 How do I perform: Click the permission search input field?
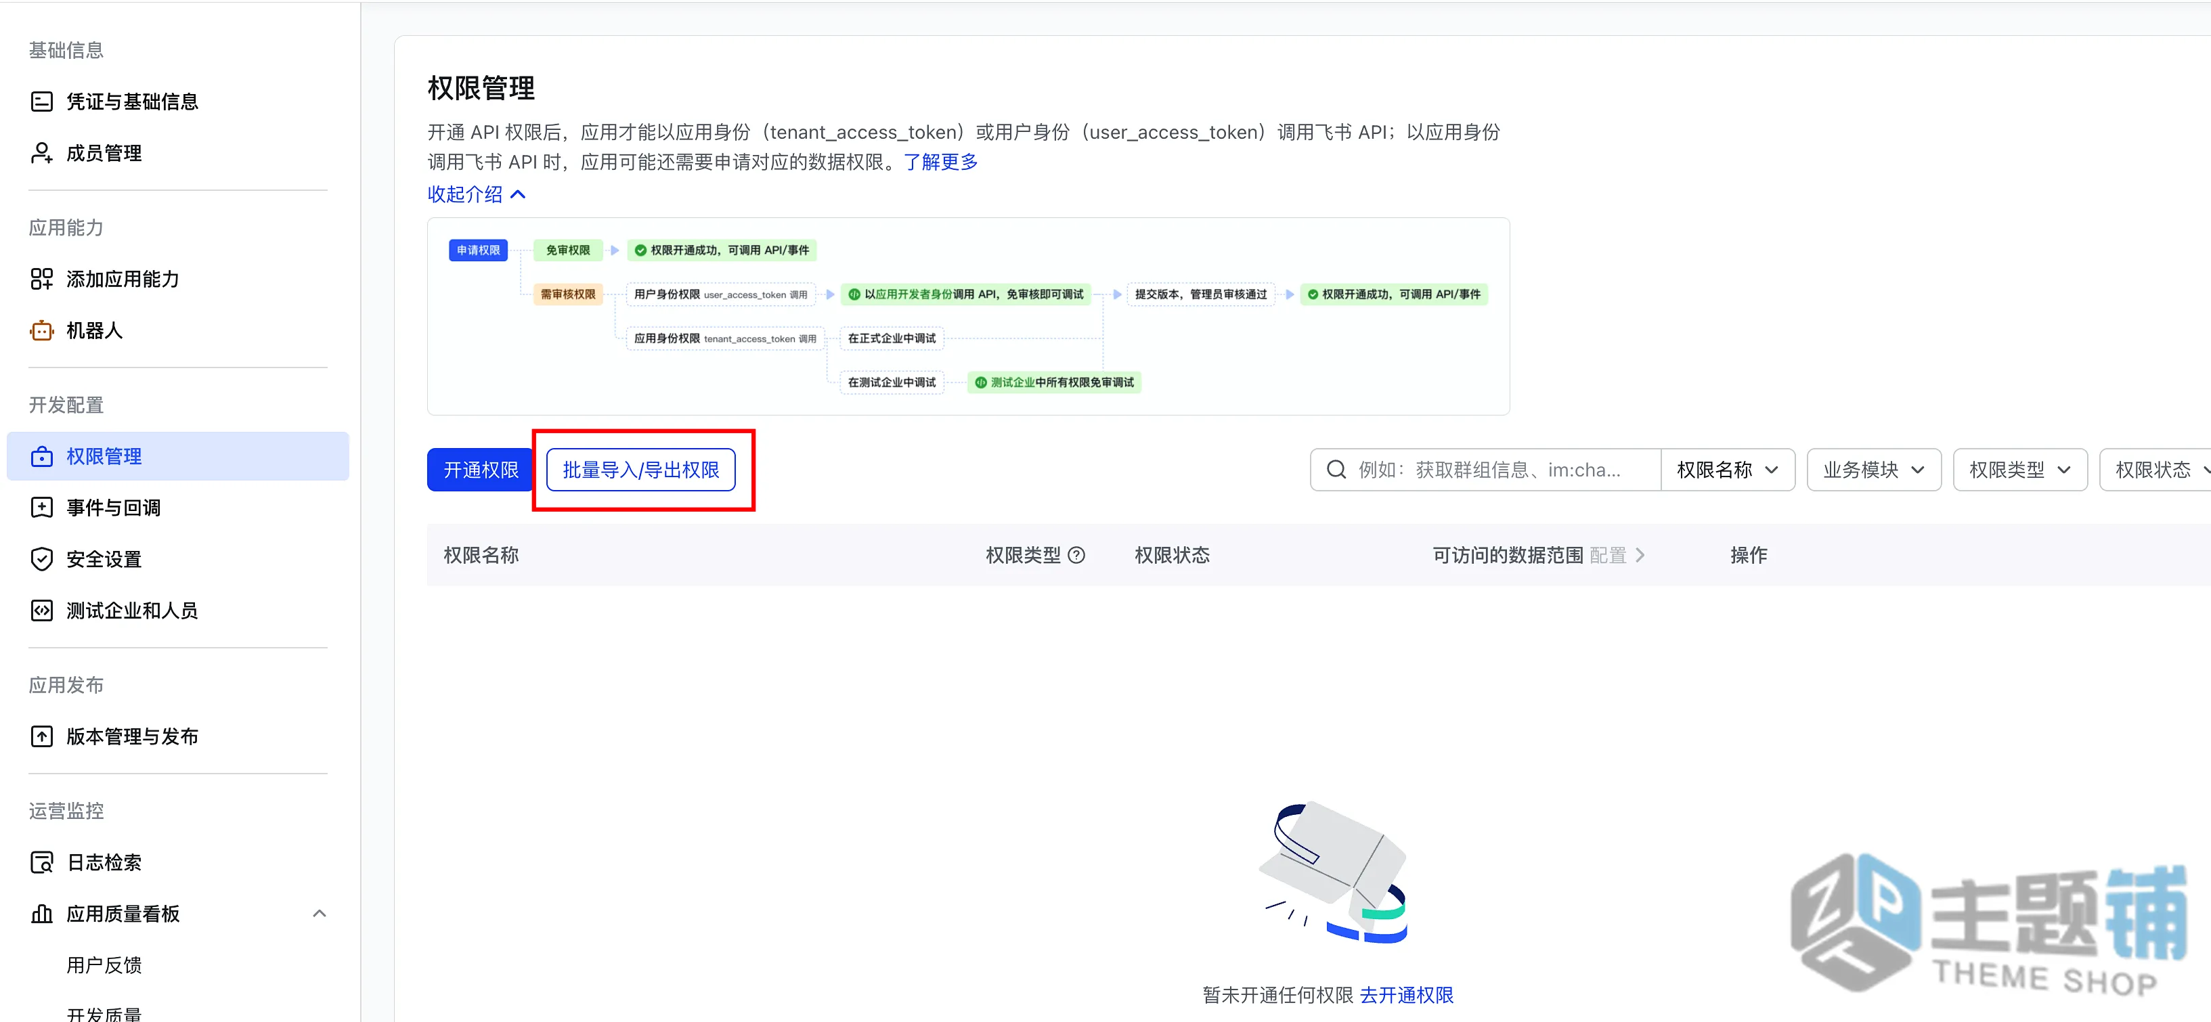(1485, 470)
